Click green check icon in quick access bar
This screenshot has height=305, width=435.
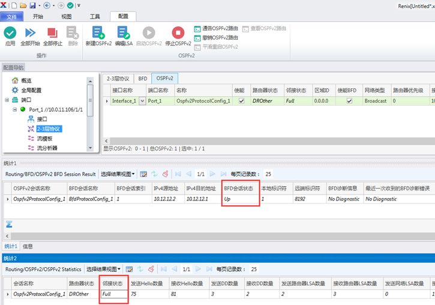(x=70, y=5)
